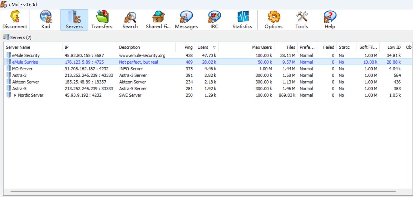Click the Disconnect lightning icon
Viewport: 413px width, 197px height.
[14, 16]
